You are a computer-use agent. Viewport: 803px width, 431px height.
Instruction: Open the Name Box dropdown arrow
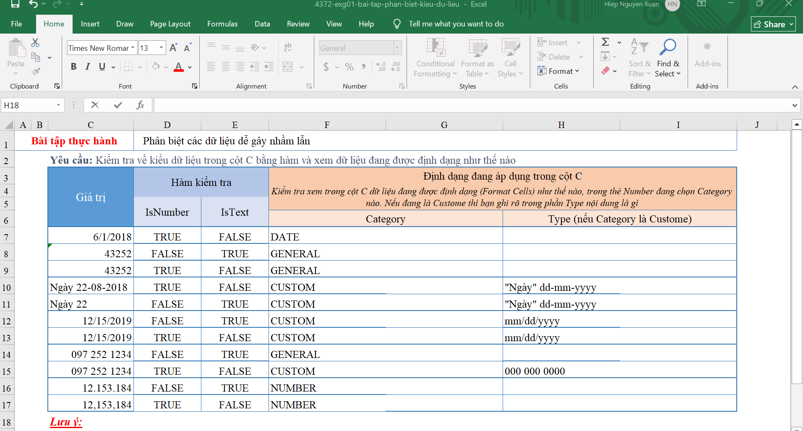coord(58,105)
